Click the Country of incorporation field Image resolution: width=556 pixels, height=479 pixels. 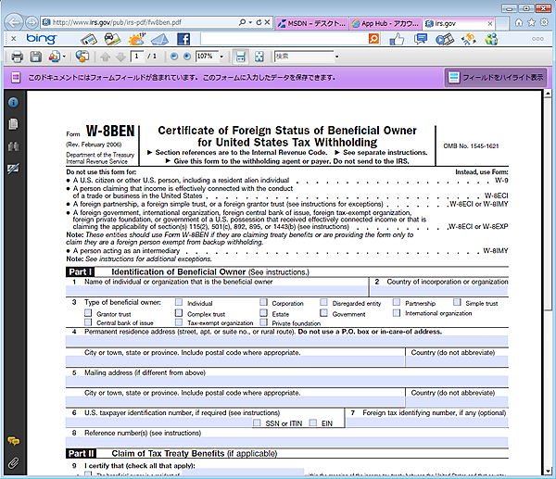439,291
